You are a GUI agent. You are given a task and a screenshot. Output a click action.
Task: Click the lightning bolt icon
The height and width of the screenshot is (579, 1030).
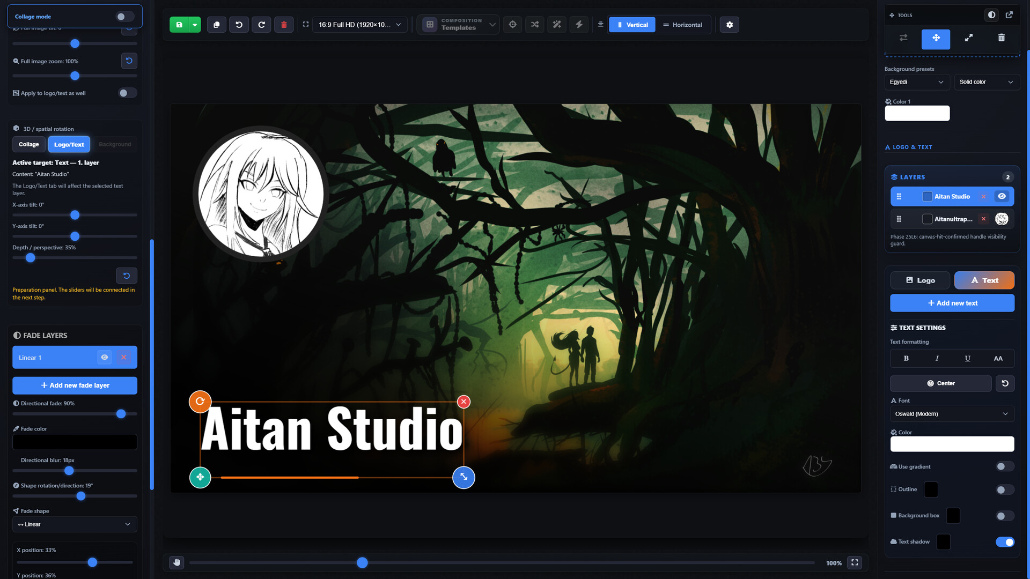click(x=579, y=25)
